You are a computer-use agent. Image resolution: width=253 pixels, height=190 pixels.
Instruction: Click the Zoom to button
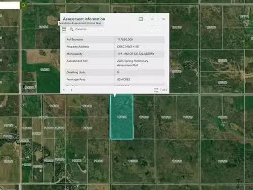[x=78, y=29]
